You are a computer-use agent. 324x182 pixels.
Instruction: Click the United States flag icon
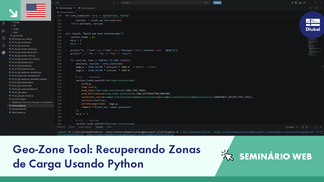click(36, 10)
